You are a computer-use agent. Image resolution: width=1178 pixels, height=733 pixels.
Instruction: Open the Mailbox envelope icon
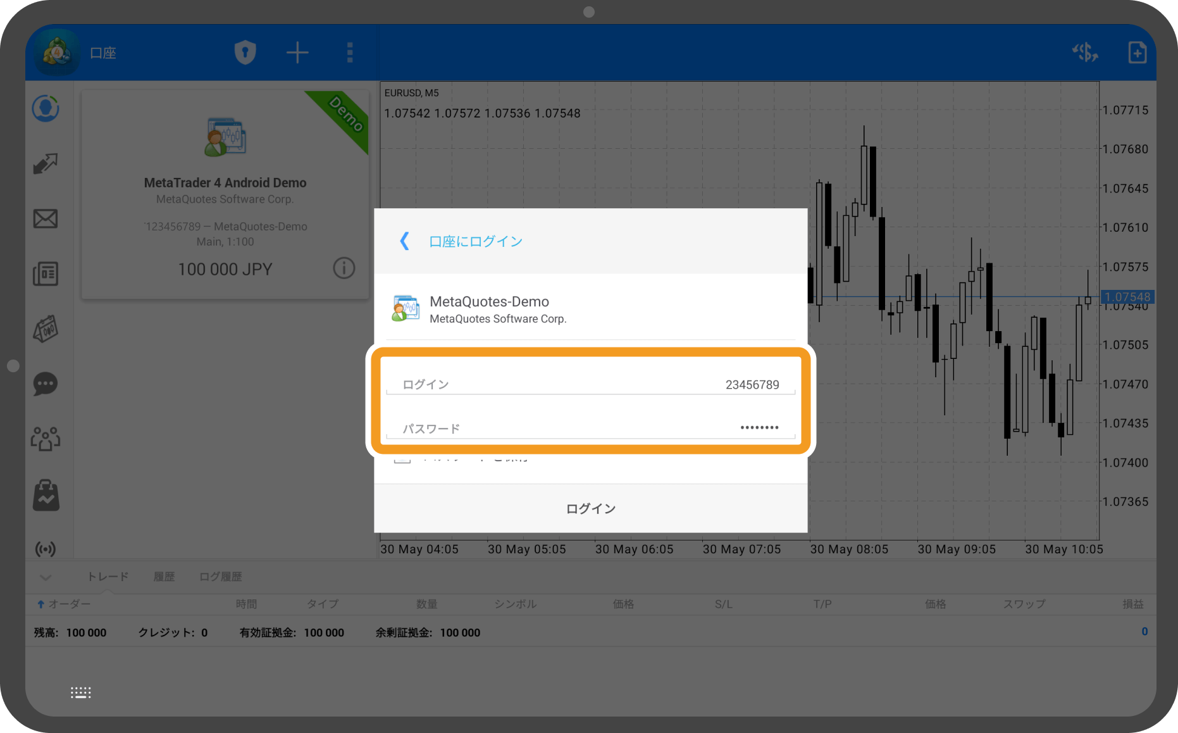click(46, 219)
